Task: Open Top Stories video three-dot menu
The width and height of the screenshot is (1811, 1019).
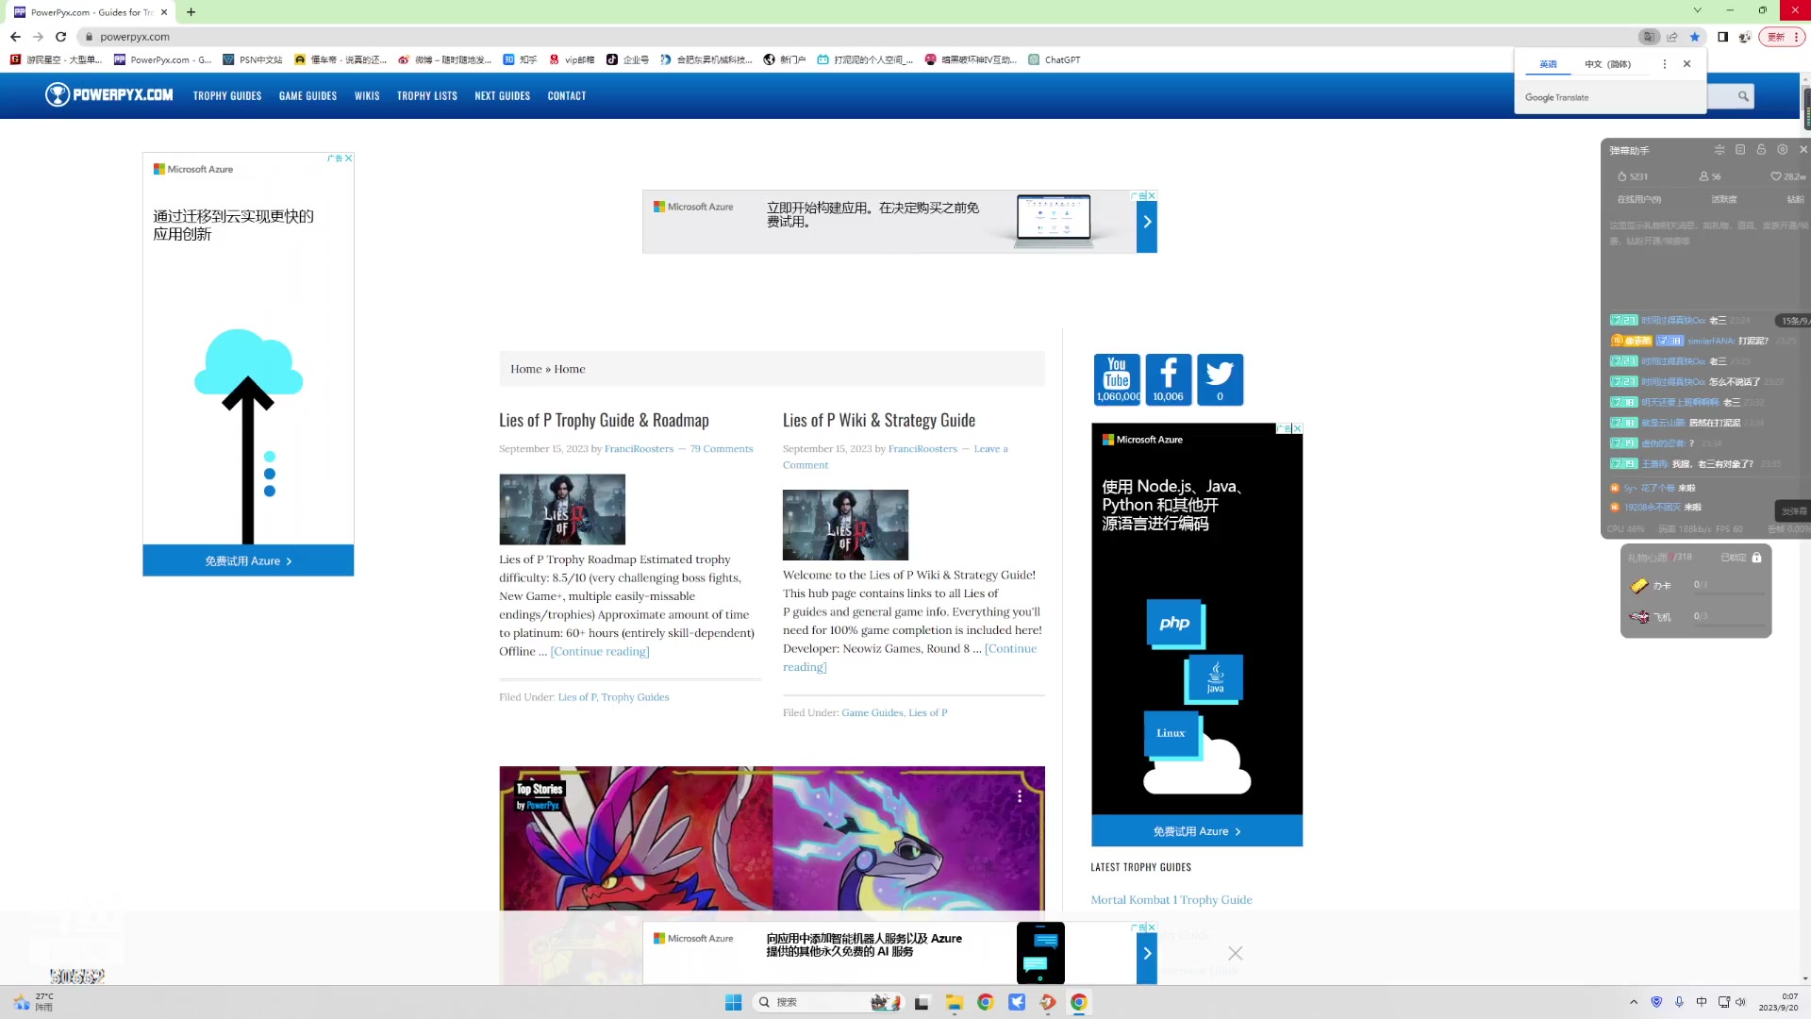Action: tap(1020, 797)
